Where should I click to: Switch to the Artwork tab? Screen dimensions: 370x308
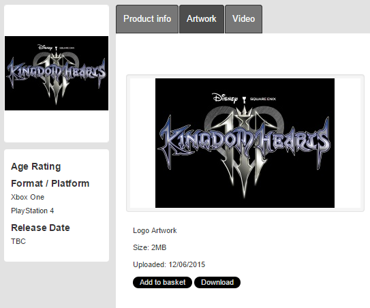[x=202, y=19]
